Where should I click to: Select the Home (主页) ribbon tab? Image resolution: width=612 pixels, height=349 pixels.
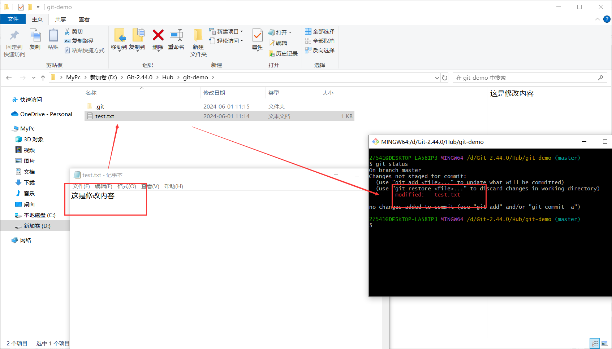[x=37, y=19]
